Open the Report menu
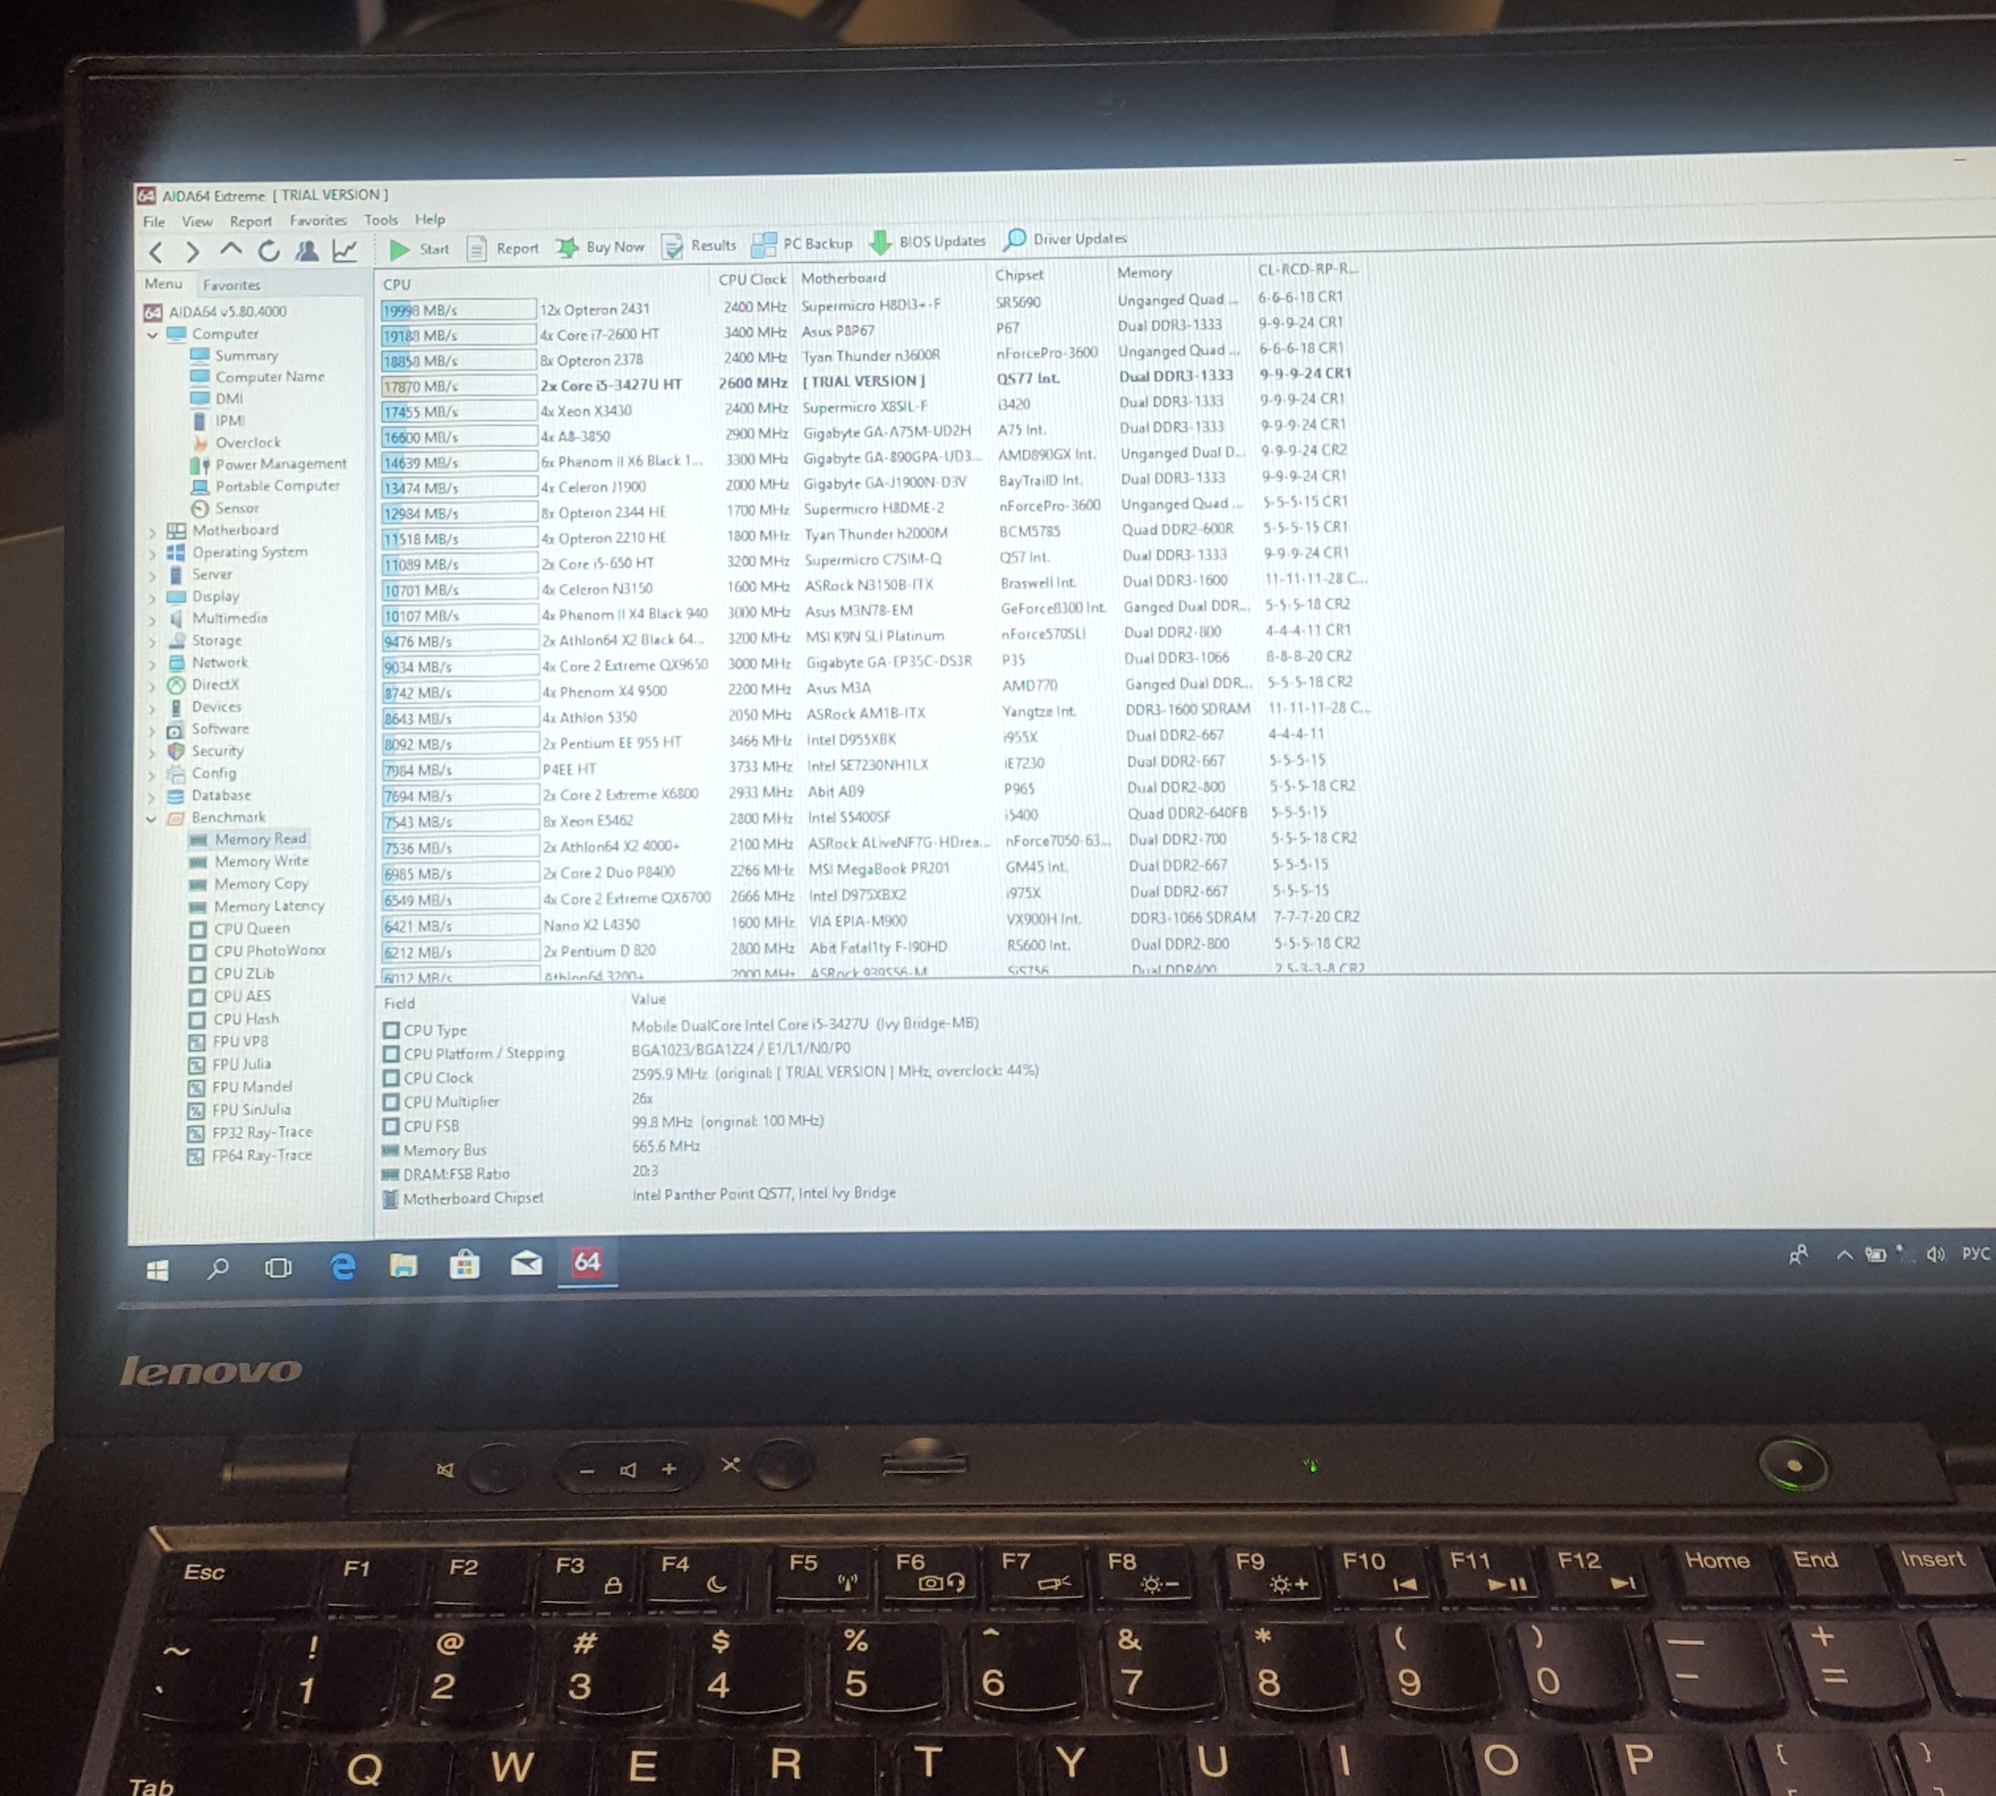This screenshot has width=1996, height=1796. point(250,222)
